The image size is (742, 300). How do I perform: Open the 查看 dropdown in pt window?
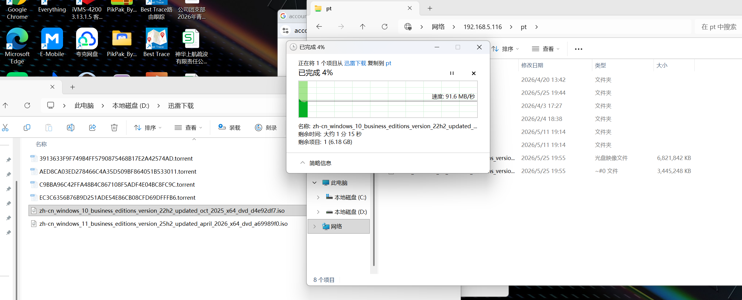[x=546, y=49]
